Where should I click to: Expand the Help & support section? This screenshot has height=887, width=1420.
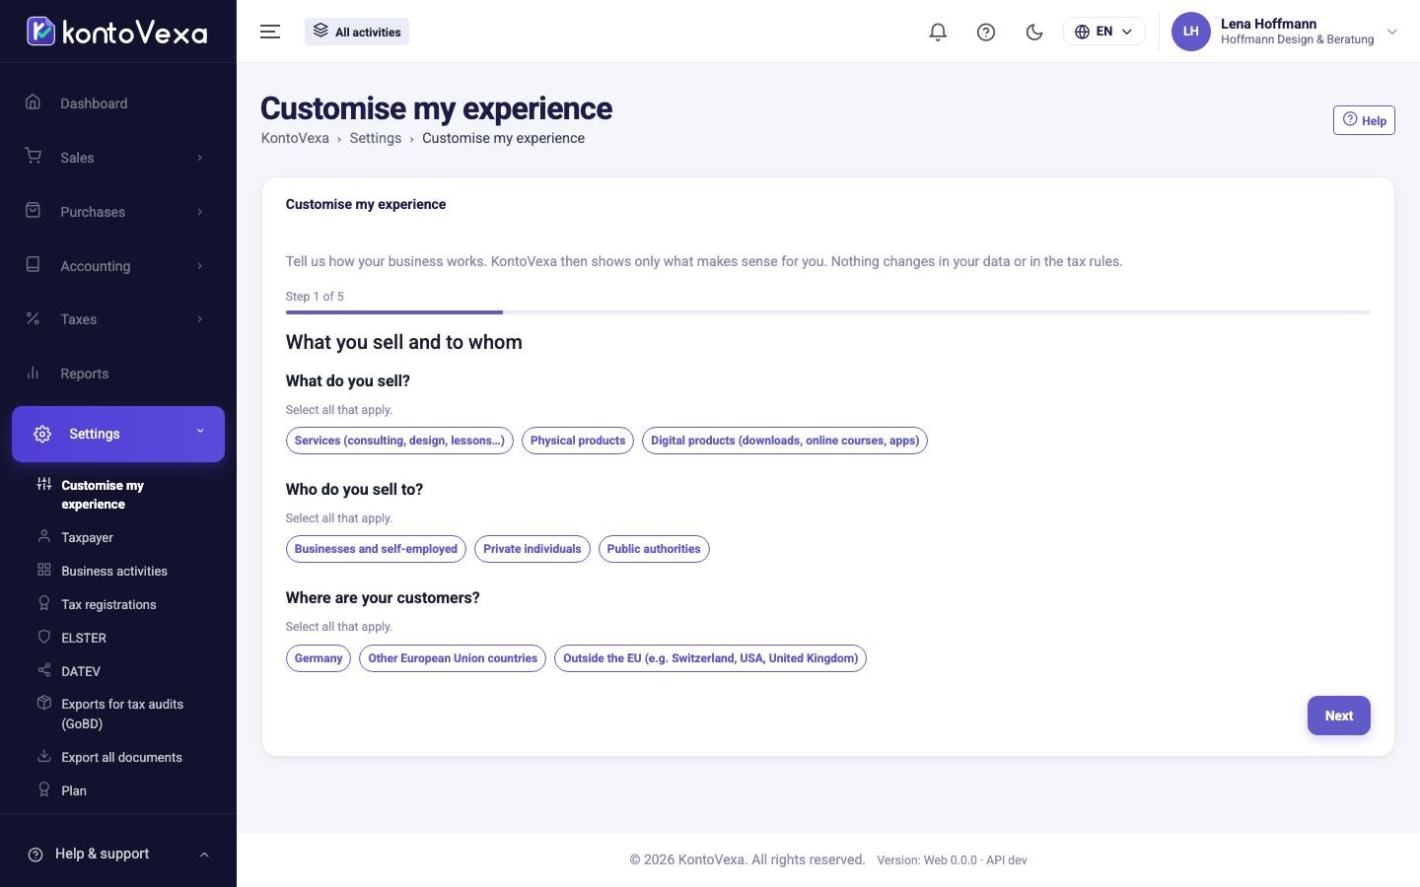(118, 853)
